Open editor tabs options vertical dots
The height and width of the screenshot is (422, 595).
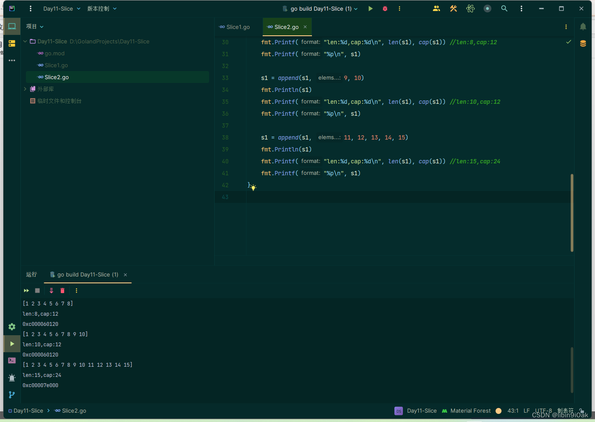point(566,27)
